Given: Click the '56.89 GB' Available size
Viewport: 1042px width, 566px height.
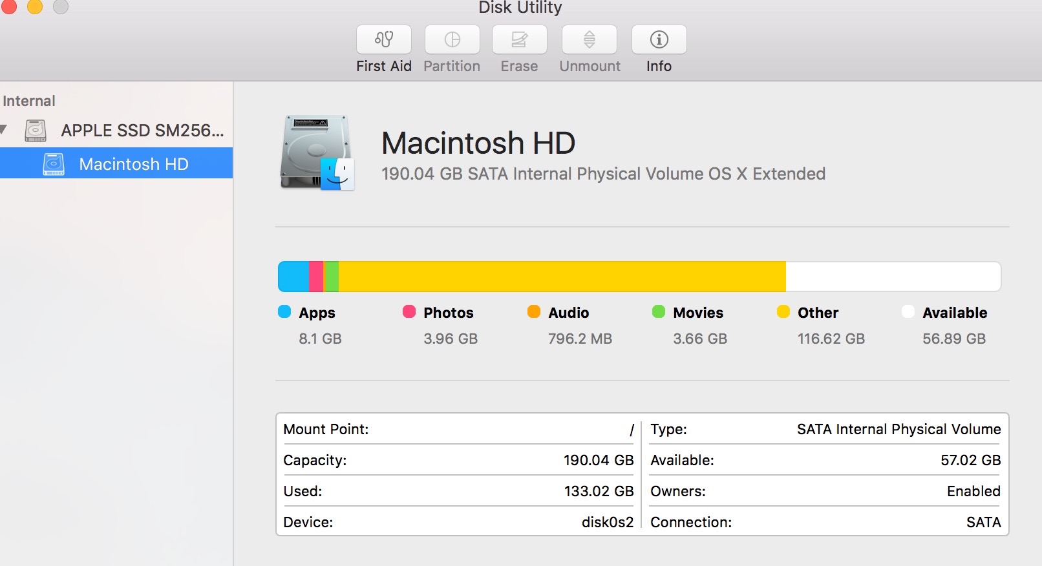Looking at the screenshot, I should point(954,339).
